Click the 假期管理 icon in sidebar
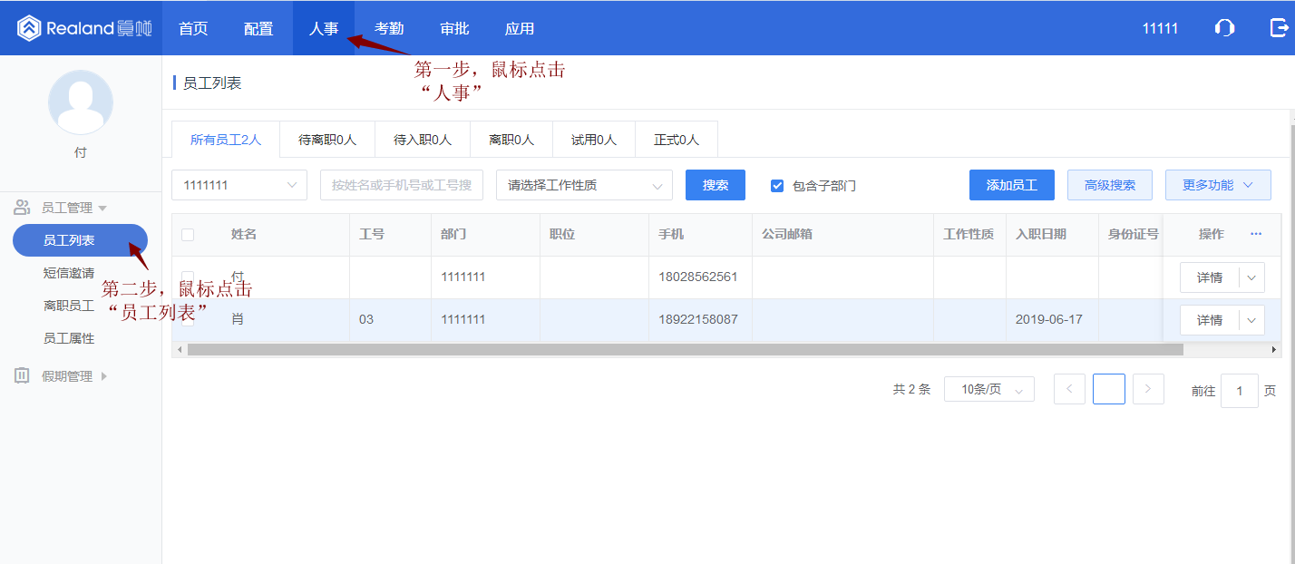The image size is (1295, 564). click(21, 374)
